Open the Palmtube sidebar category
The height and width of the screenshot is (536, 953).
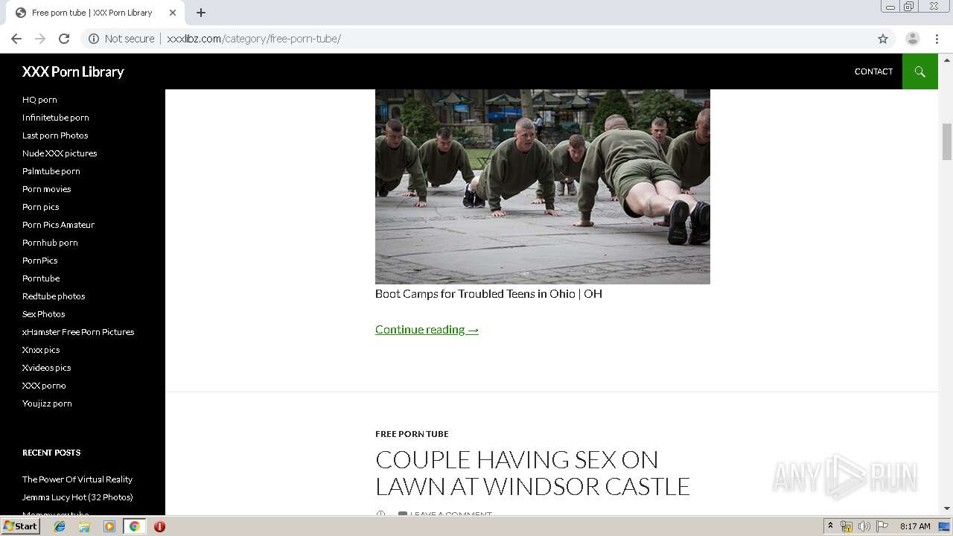point(51,171)
